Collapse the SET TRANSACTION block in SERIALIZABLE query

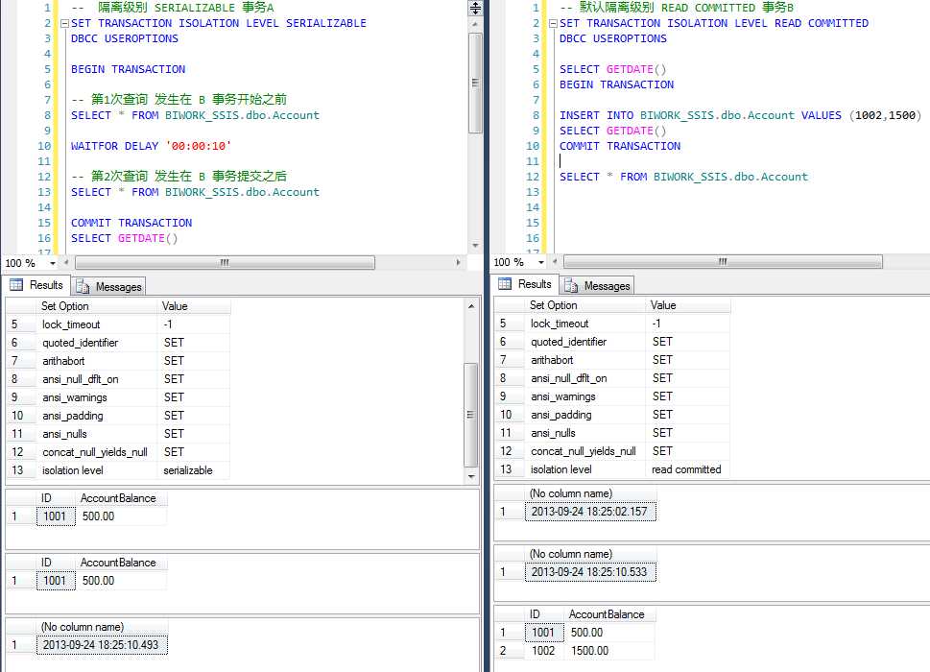tap(64, 23)
